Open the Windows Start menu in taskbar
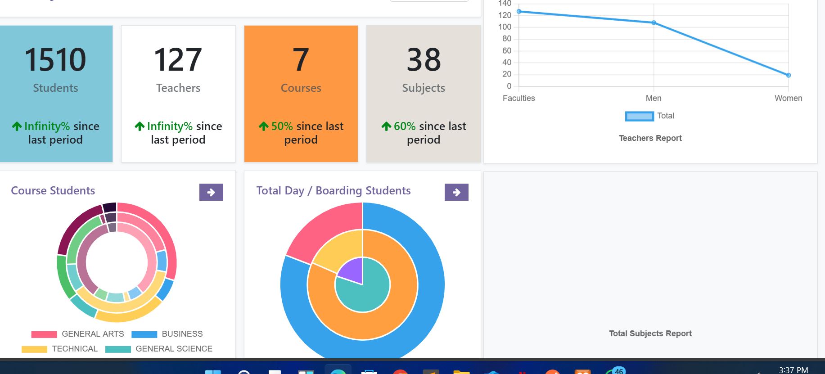Screen dimensions: 825x374 click(x=213, y=372)
